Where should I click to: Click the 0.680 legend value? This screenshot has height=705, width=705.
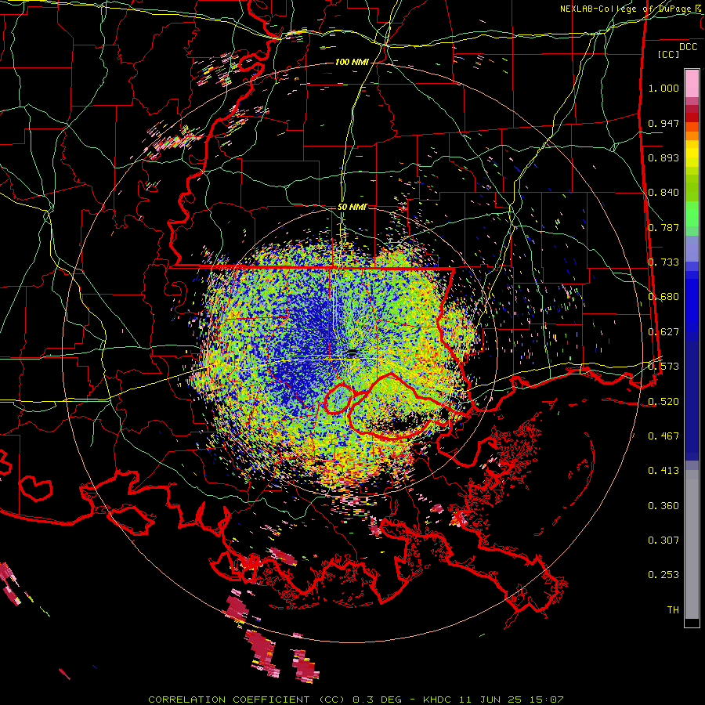[663, 297]
